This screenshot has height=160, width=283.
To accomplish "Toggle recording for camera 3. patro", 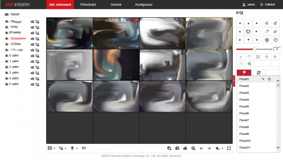I will pos(32,73).
